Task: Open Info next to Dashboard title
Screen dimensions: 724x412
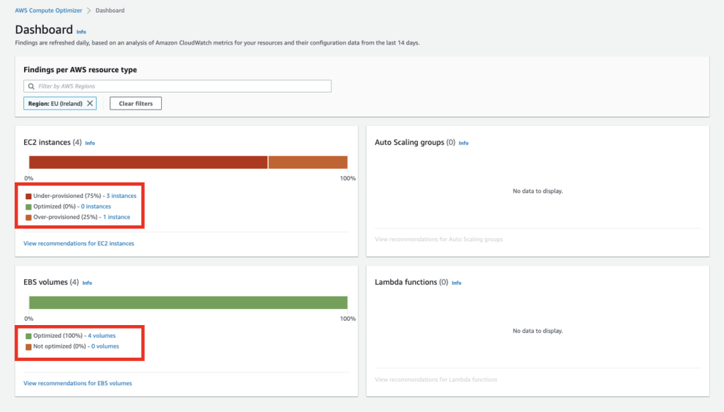Action: point(81,32)
